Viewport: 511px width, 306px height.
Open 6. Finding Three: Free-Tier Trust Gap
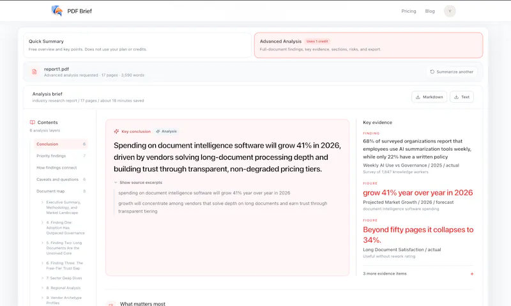(x=65, y=266)
